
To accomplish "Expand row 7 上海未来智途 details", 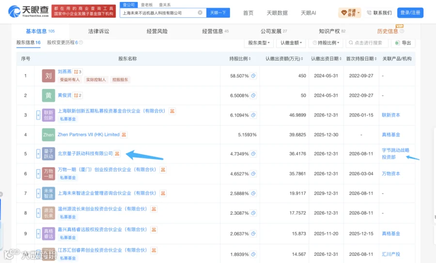I will click(38, 193).
